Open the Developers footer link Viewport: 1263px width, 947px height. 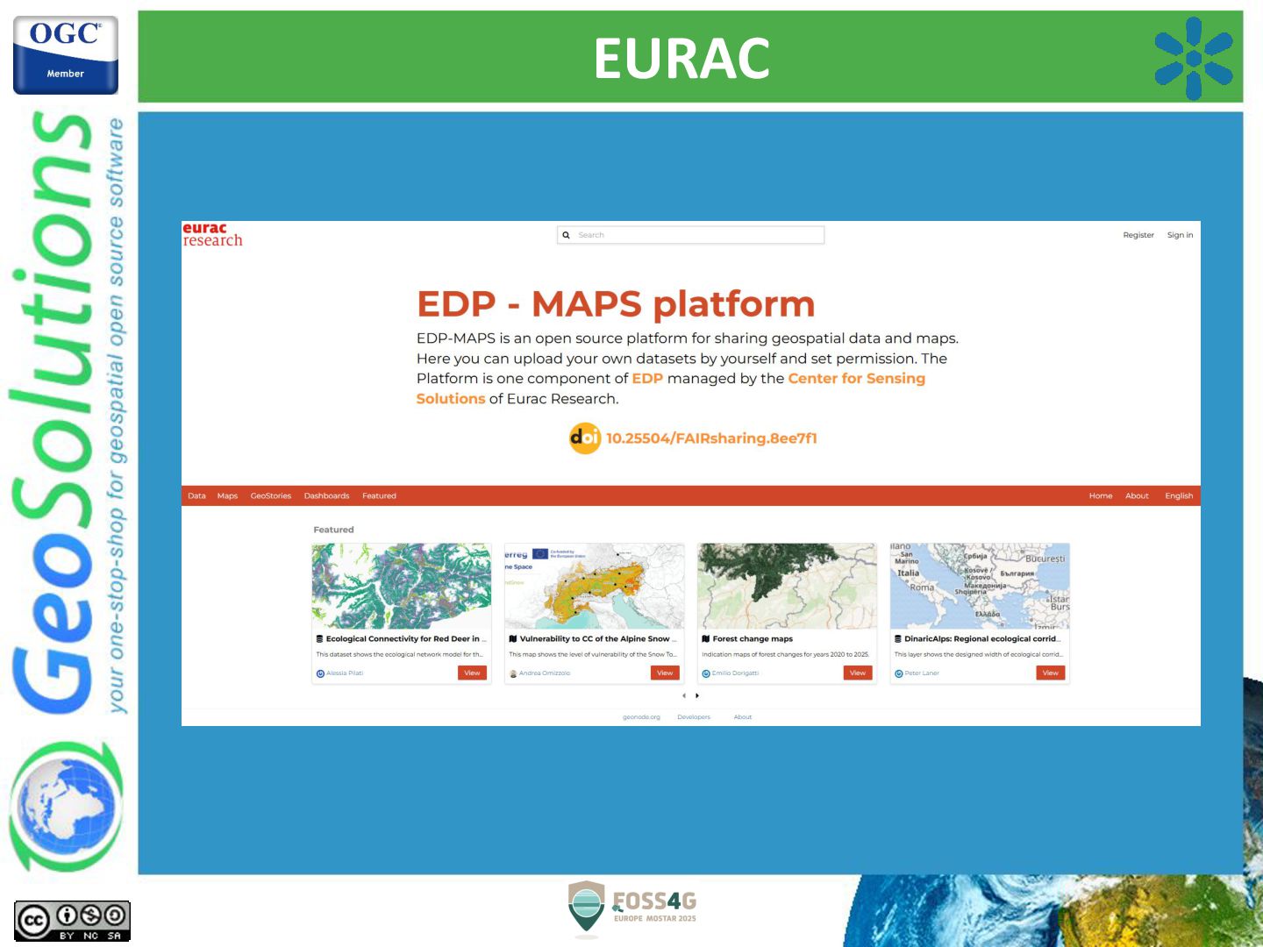pos(694,717)
